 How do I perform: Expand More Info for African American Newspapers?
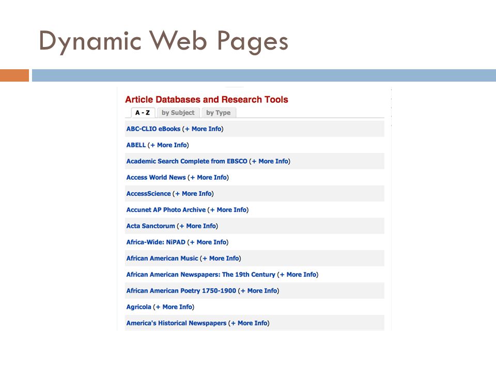pos(298,274)
